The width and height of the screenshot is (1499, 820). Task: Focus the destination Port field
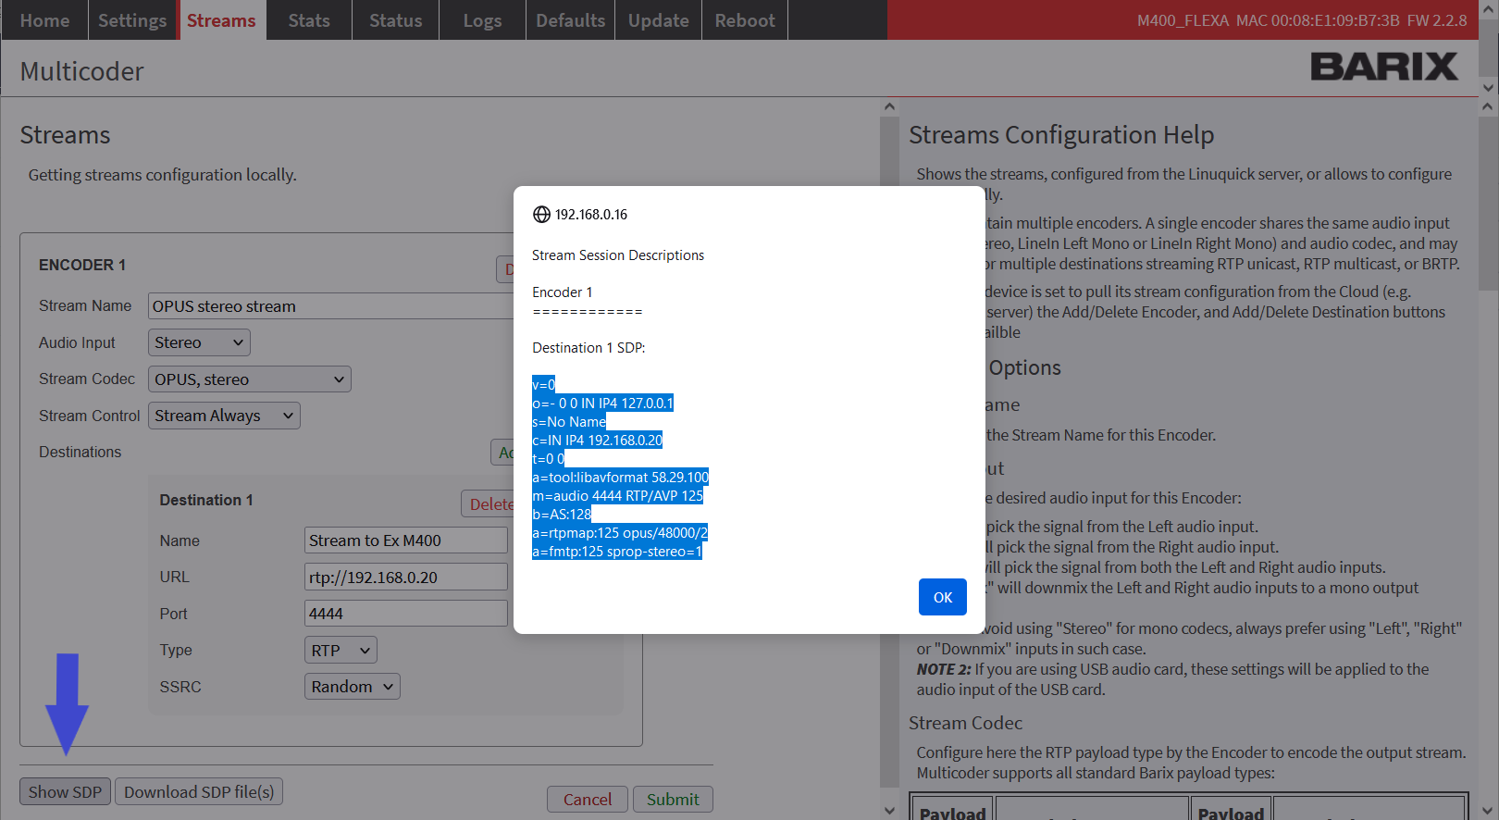click(x=405, y=614)
